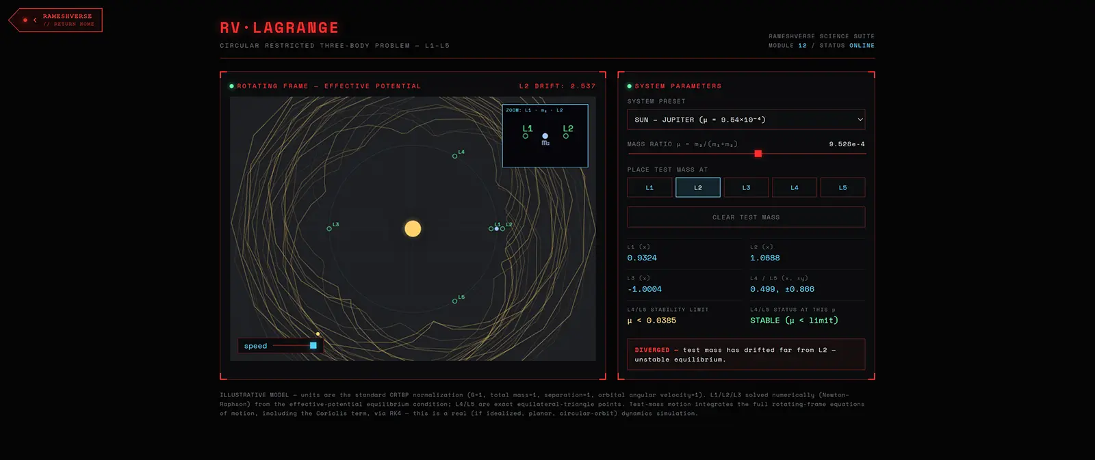1095x460 pixels.
Task: Click the L1 marker circle in the main plot
Action: [x=491, y=228]
